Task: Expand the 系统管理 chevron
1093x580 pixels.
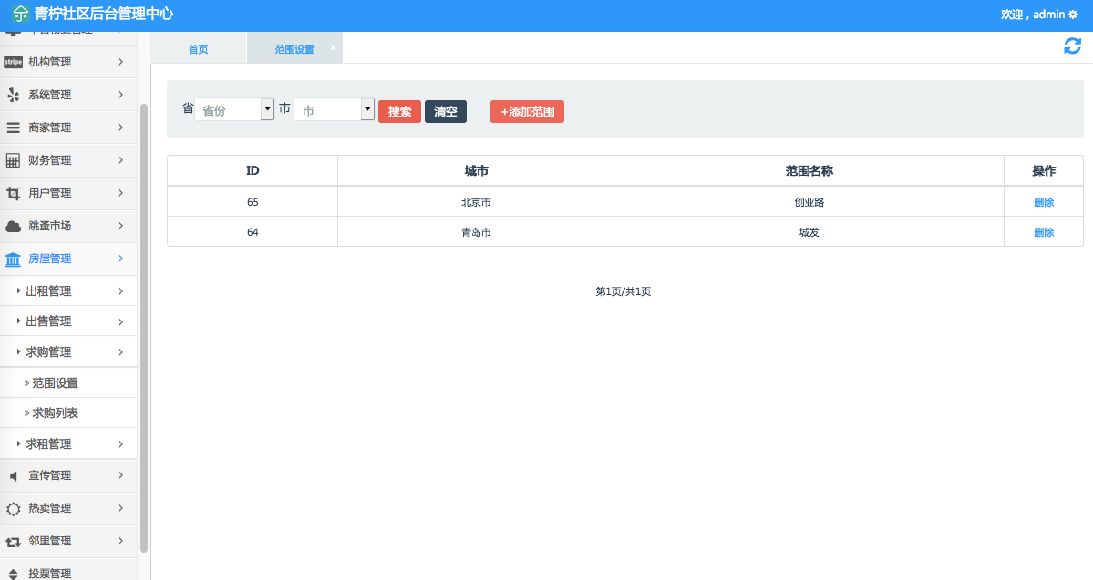Action: [120, 95]
